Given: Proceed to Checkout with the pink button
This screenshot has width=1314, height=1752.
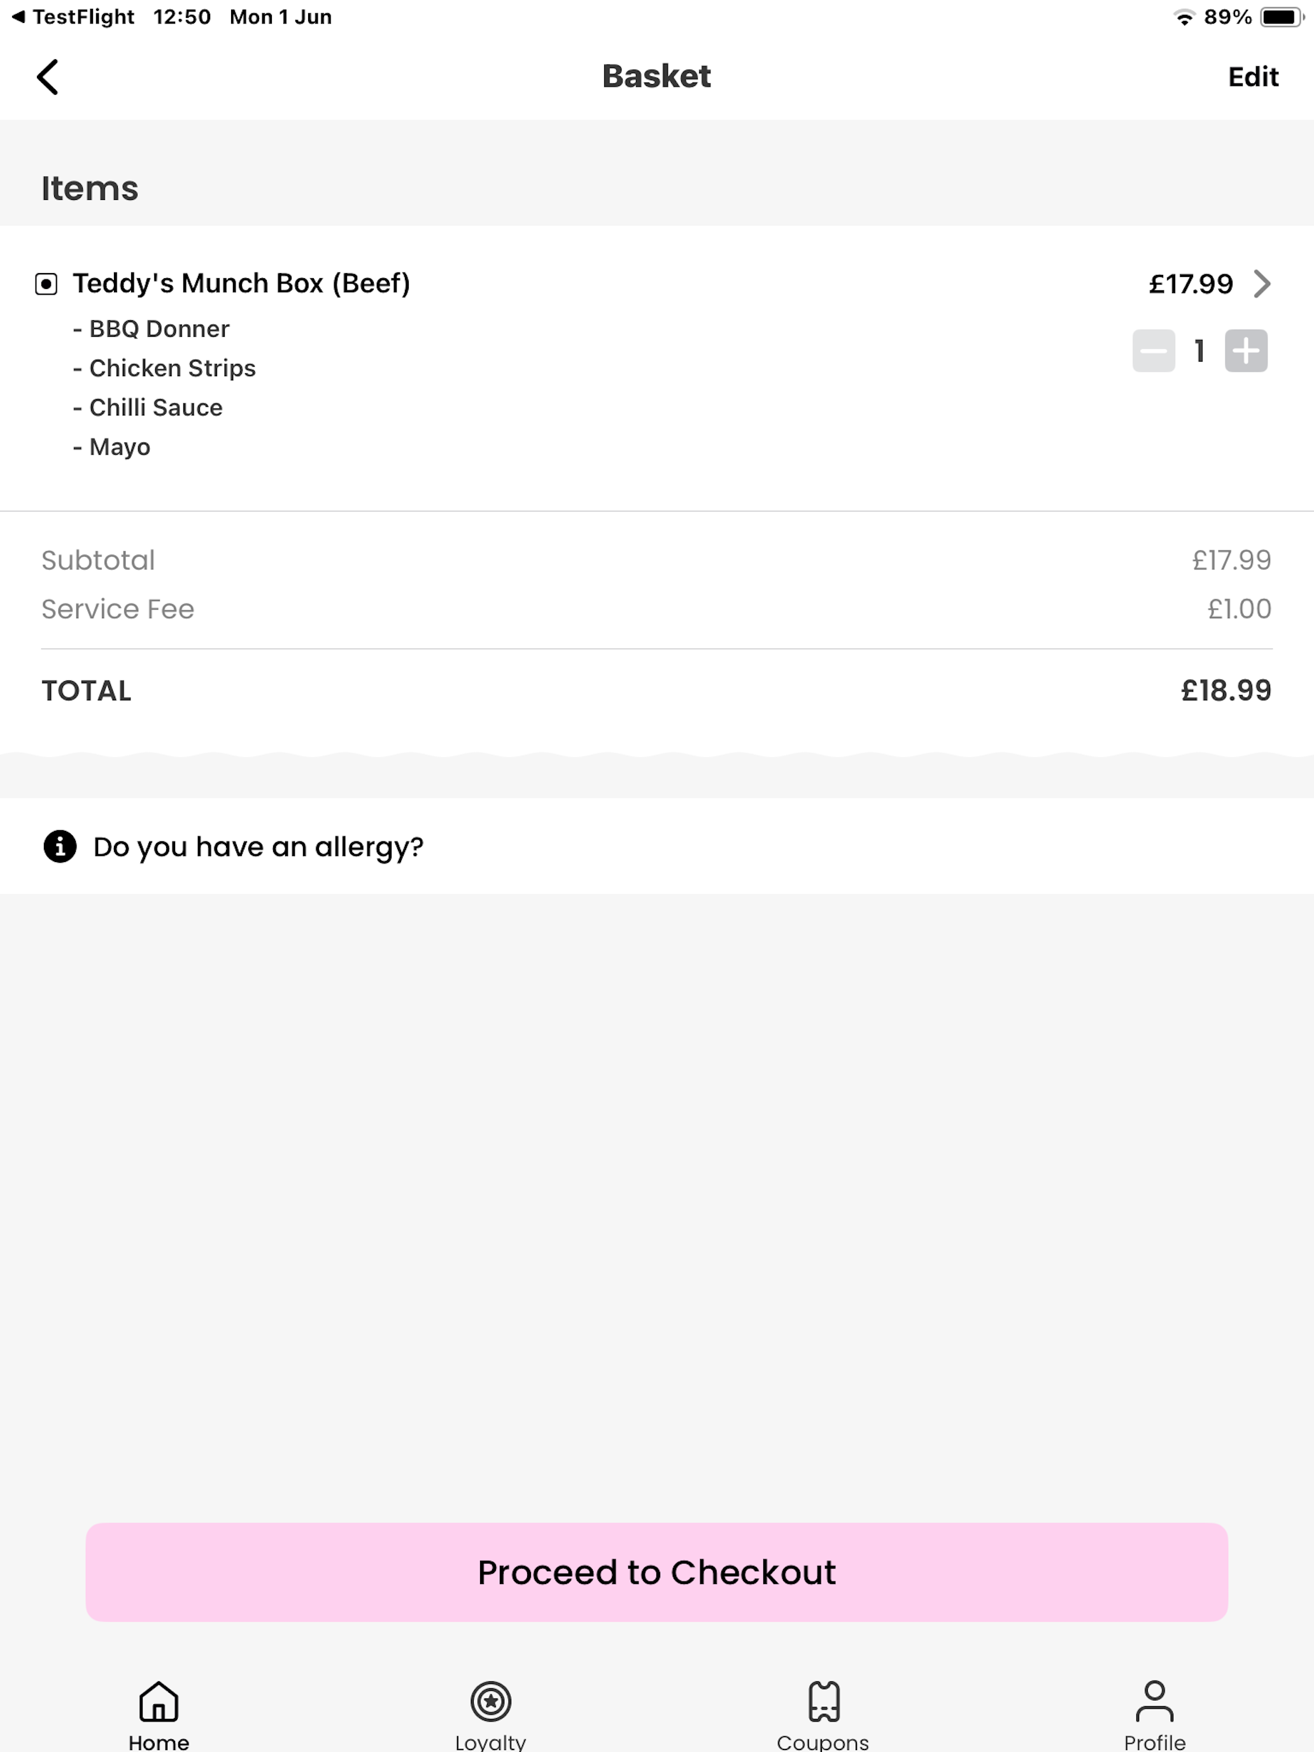Looking at the screenshot, I should 656,1571.
